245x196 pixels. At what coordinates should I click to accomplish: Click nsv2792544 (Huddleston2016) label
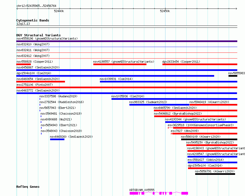pyautogui.click(x=62, y=102)
